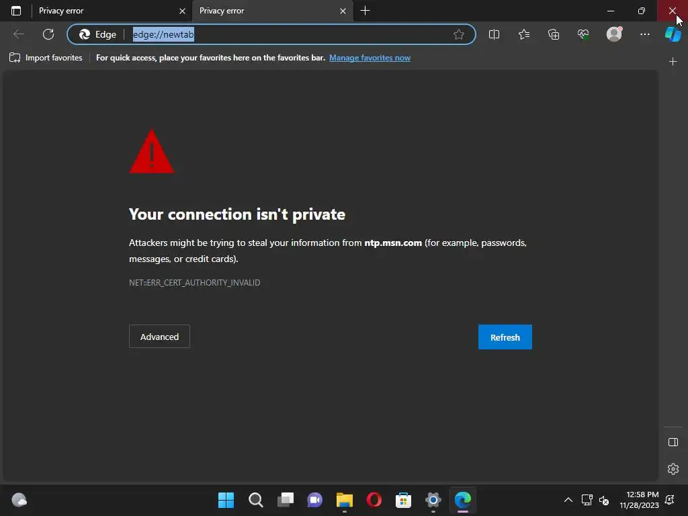Viewport: 688px width, 516px height.
Task: Close the second Privacy error tab
Action: coord(343,11)
